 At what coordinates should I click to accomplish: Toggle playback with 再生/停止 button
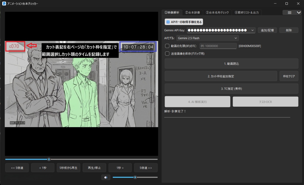click(x=94, y=168)
